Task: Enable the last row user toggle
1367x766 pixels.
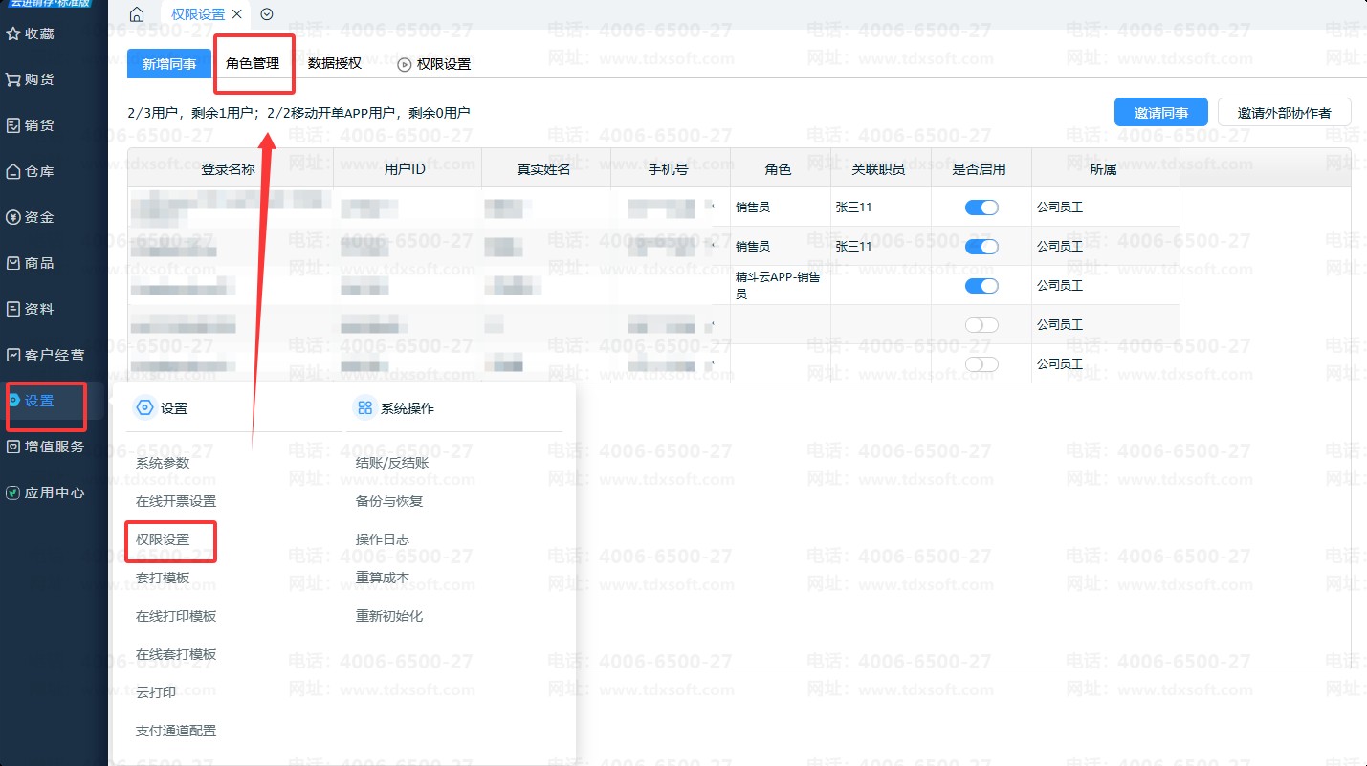Action: 981,364
